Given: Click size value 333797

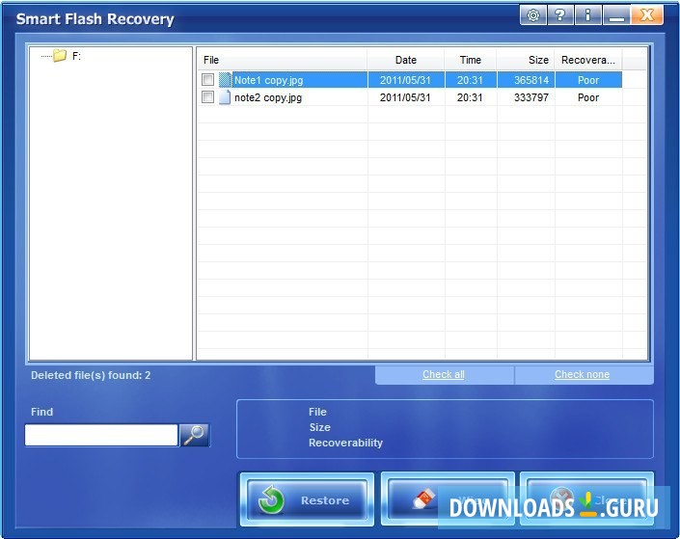Looking at the screenshot, I should pos(531,97).
